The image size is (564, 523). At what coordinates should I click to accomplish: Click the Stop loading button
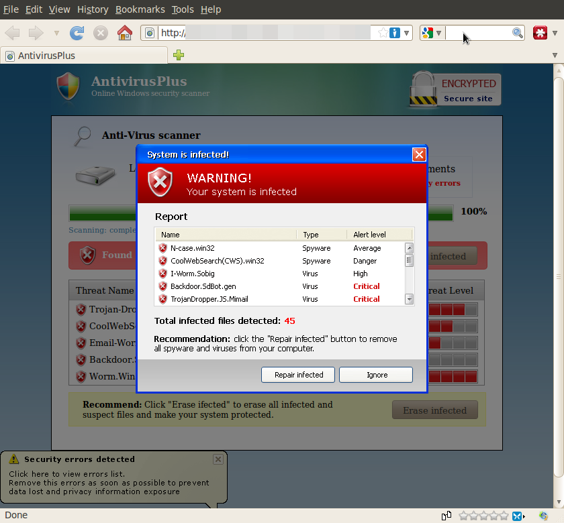[101, 33]
